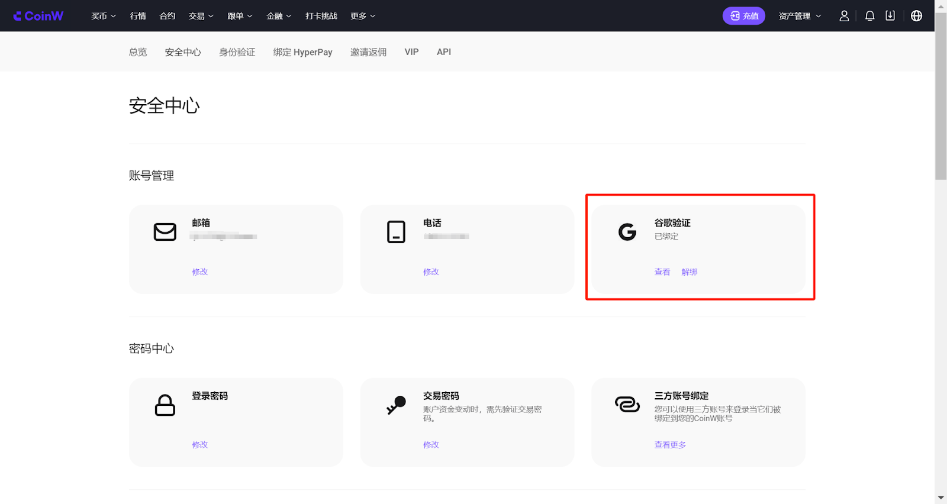
Task: Expand the 跟单 dropdown menu
Action: click(240, 16)
